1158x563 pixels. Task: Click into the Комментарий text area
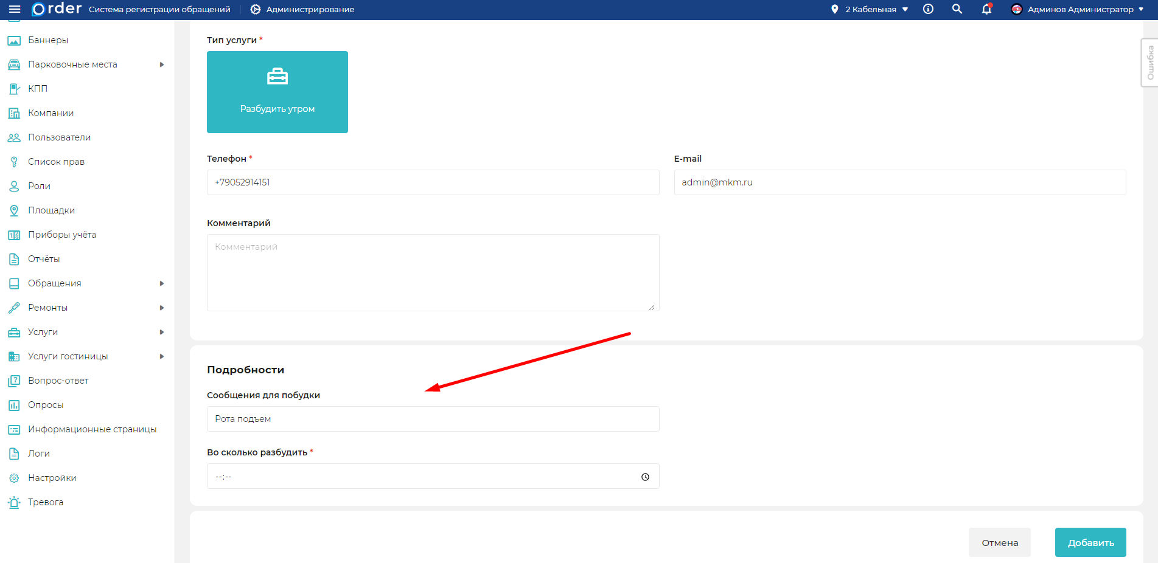pos(433,272)
